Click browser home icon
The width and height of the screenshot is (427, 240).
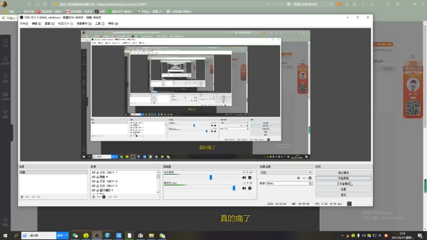click(37, 4)
